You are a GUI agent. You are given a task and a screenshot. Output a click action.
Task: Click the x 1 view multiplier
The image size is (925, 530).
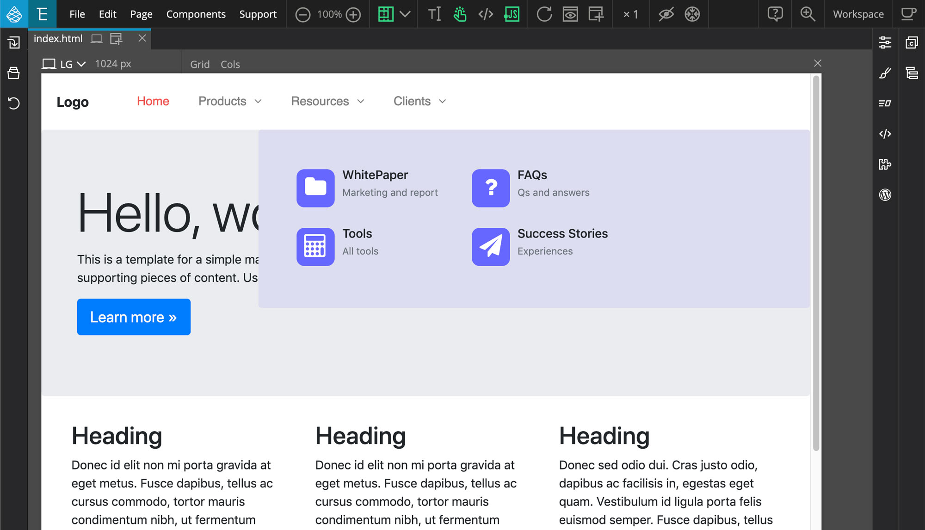631,14
